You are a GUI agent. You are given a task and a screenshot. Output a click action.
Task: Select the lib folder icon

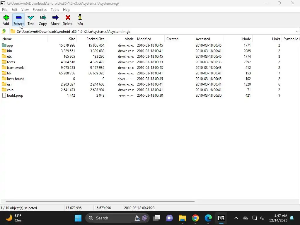[4, 73]
